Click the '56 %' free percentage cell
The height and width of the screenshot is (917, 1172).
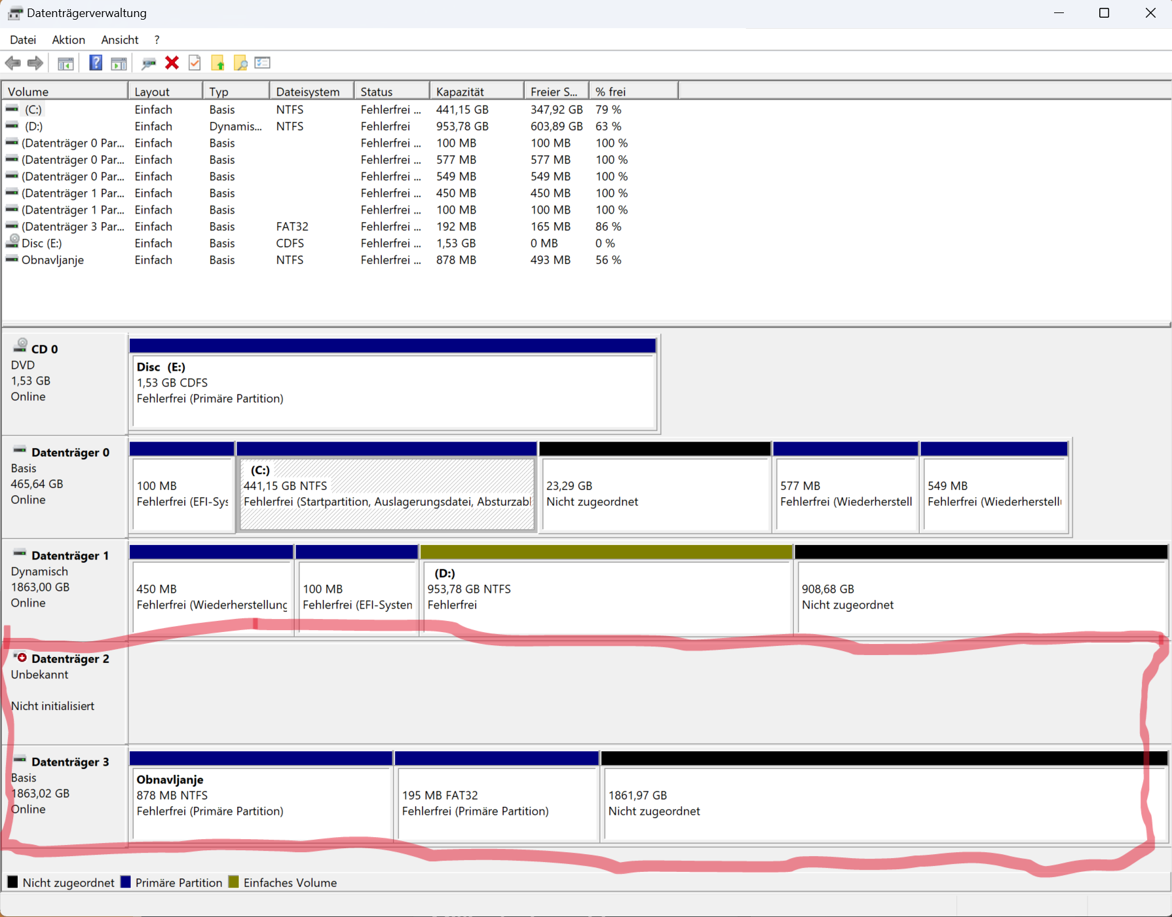tap(609, 260)
